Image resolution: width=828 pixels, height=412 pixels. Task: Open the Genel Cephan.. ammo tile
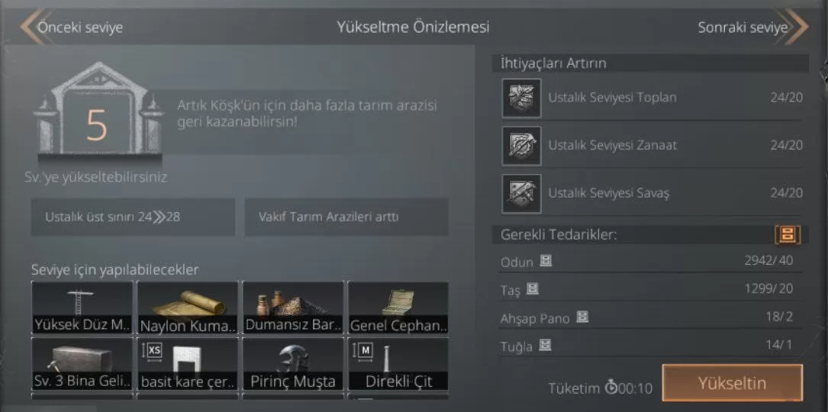click(x=398, y=308)
